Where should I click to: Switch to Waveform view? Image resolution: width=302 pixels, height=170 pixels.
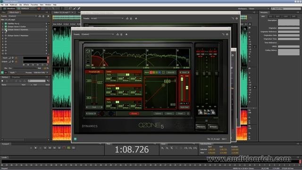click(9, 8)
